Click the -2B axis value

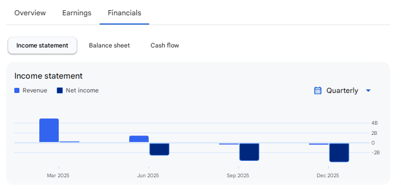pos(375,153)
